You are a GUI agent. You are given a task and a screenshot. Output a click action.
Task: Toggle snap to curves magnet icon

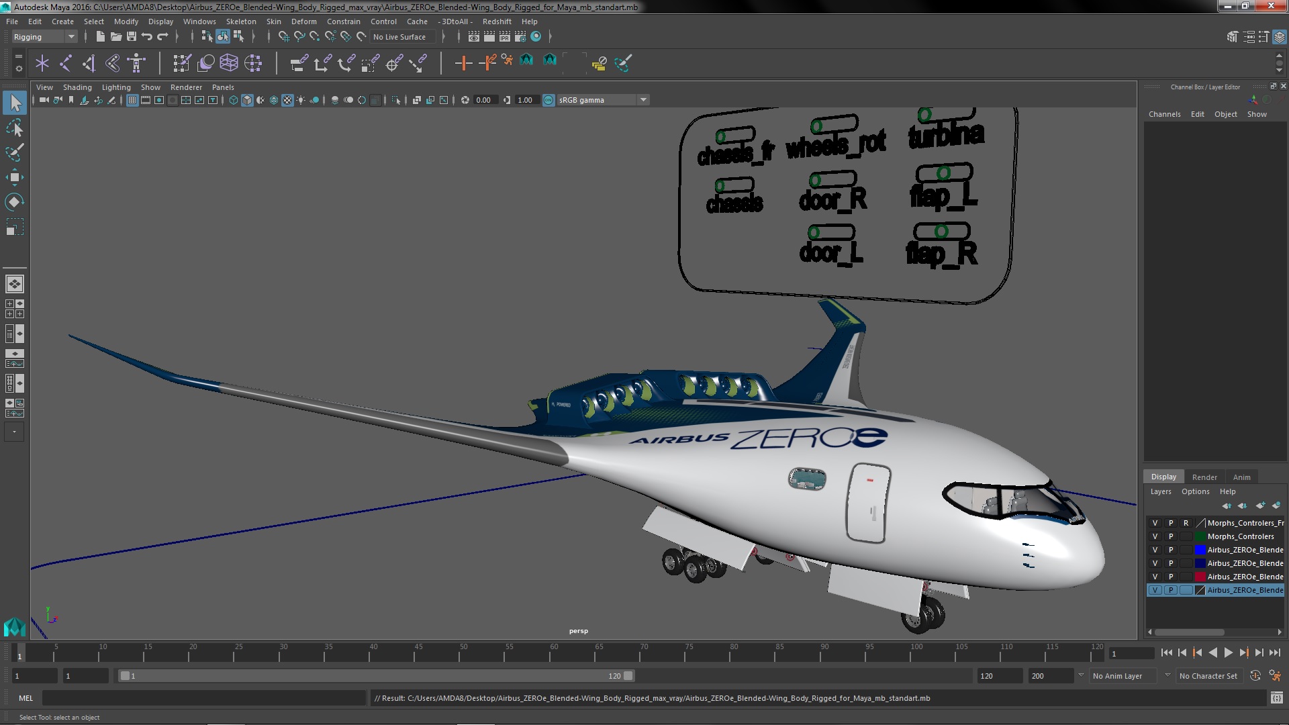click(299, 36)
